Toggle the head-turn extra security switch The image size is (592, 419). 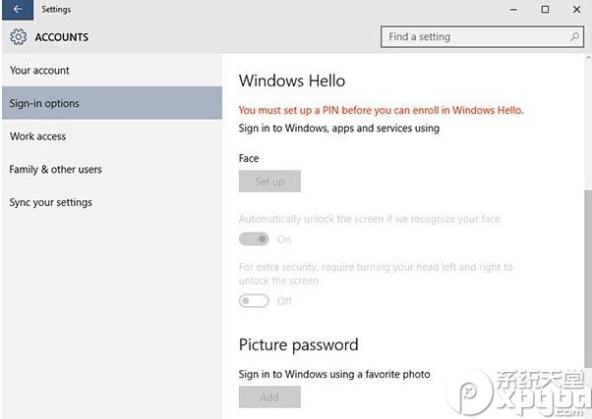[x=254, y=301]
